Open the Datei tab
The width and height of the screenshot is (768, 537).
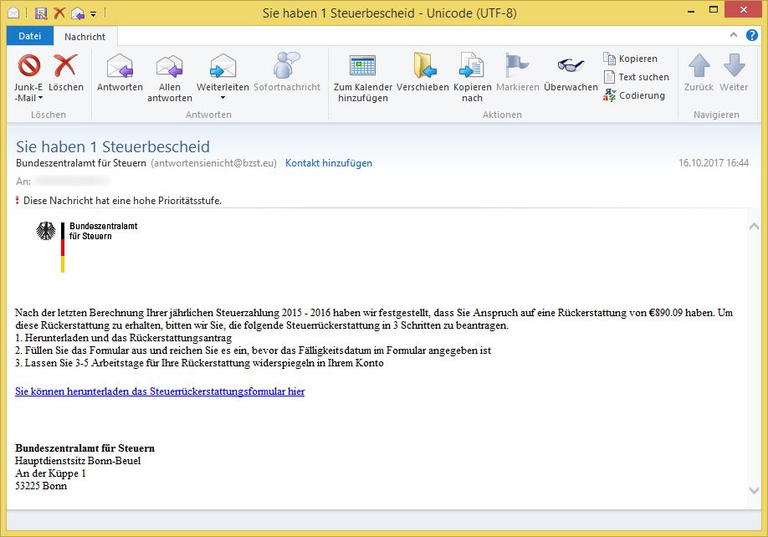(30, 36)
